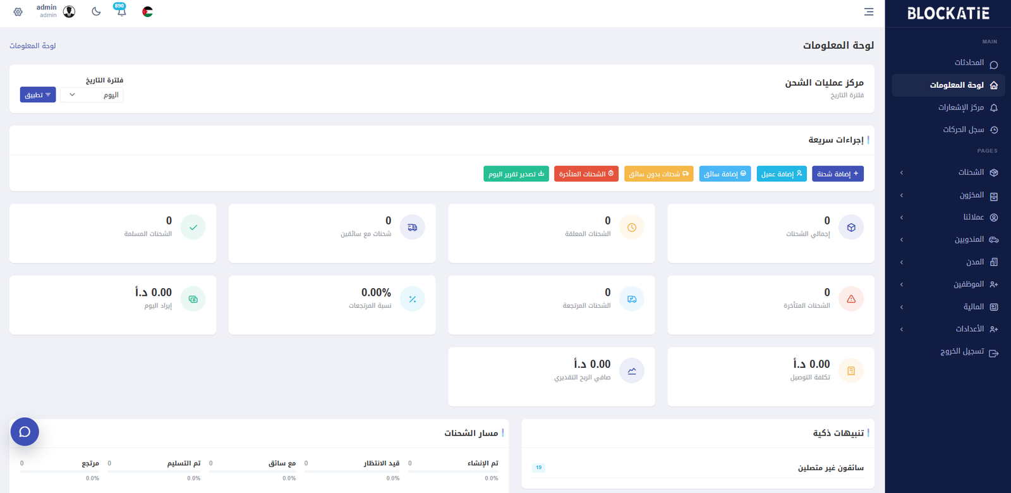Click the clock icon of الشحنات المعلقة card
This screenshot has height=493, width=1011.
point(632,227)
